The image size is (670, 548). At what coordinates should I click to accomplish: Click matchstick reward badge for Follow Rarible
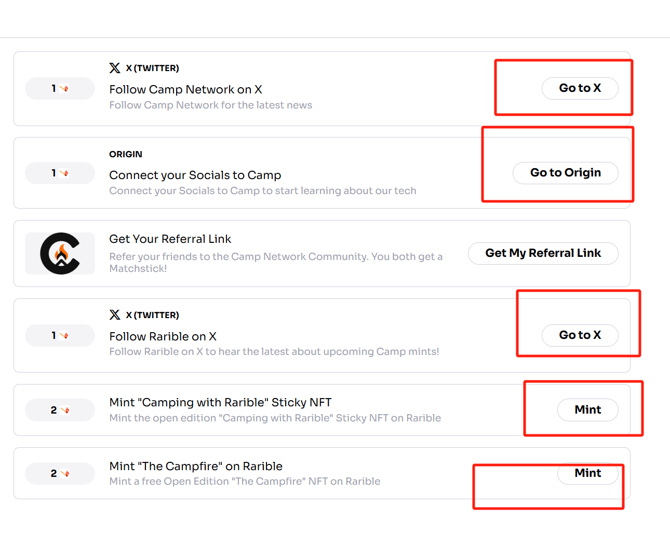(x=60, y=335)
